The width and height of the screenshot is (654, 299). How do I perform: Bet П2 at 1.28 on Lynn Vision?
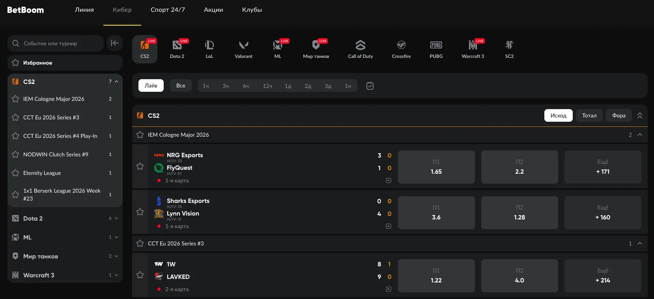click(519, 213)
